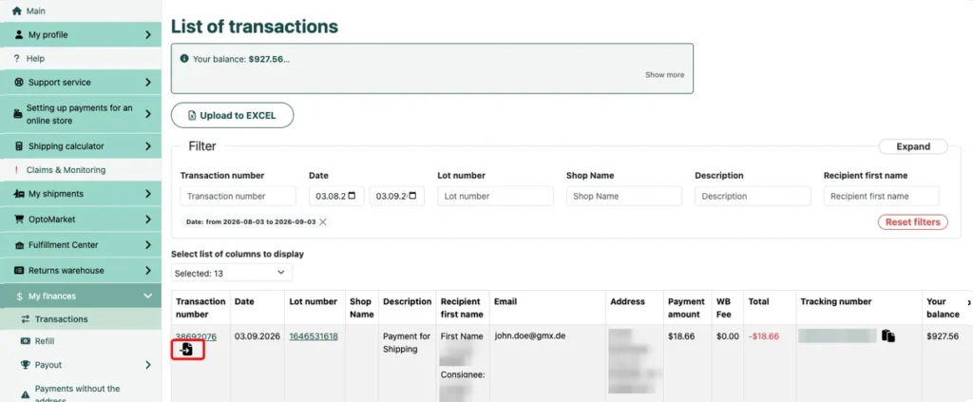The width and height of the screenshot is (973, 402).
Task: Click the Returns warehouse icon
Action: tap(19, 271)
